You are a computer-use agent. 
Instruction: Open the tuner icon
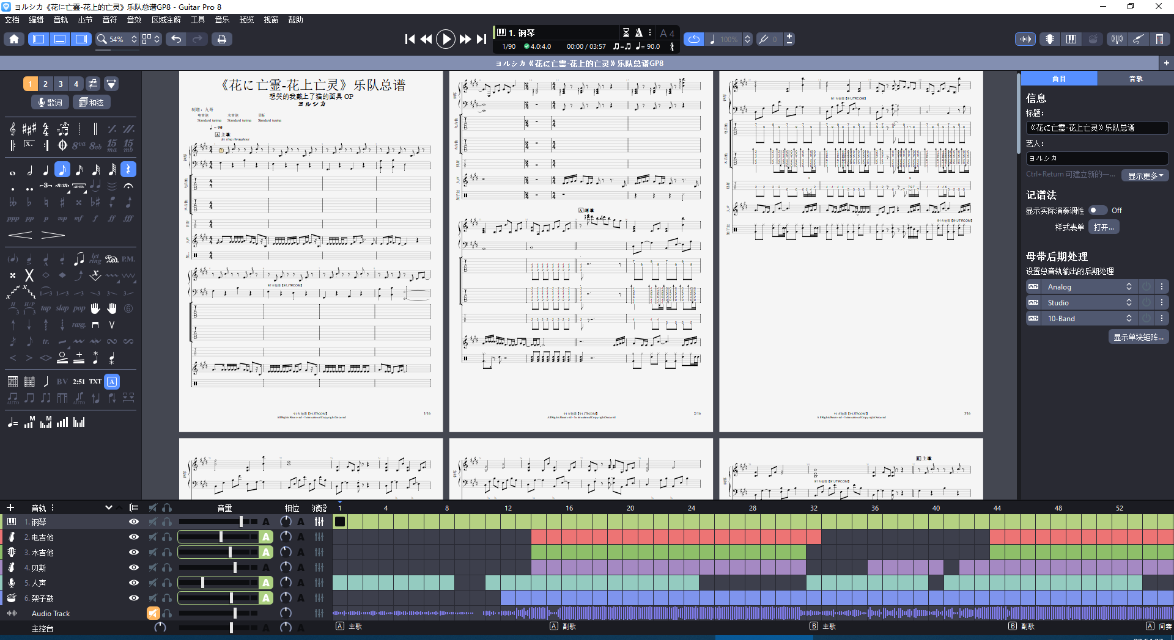(1117, 39)
